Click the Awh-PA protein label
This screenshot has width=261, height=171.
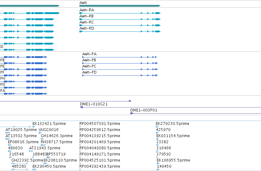click(89, 54)
